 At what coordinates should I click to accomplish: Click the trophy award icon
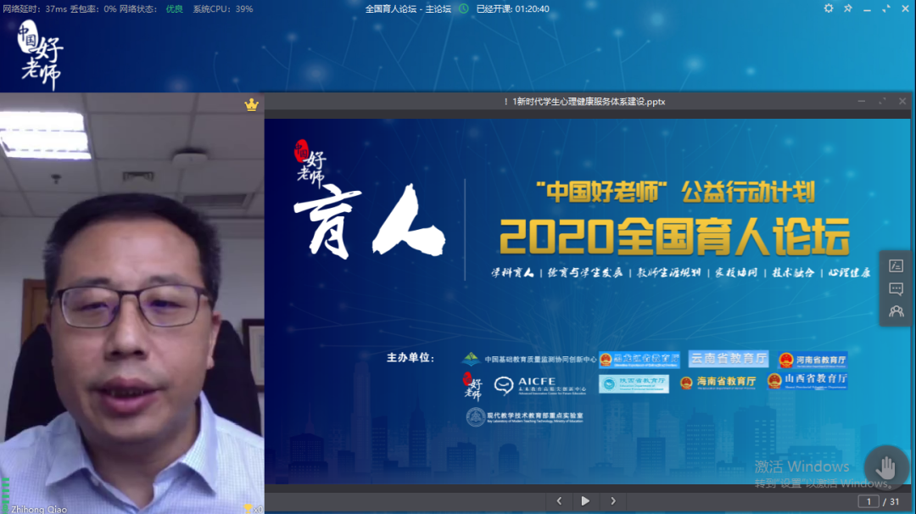click(x=248, y=509)
